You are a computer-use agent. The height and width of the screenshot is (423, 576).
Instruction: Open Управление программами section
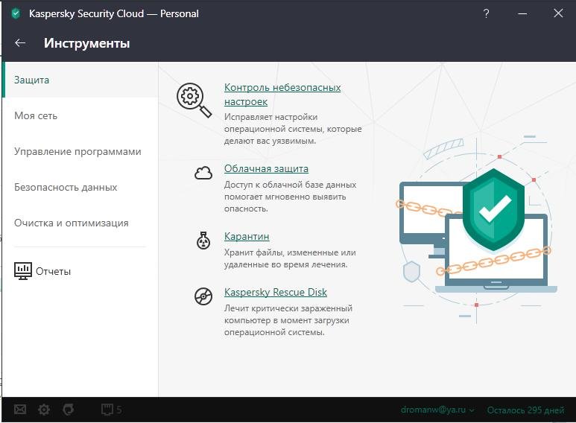80,151
